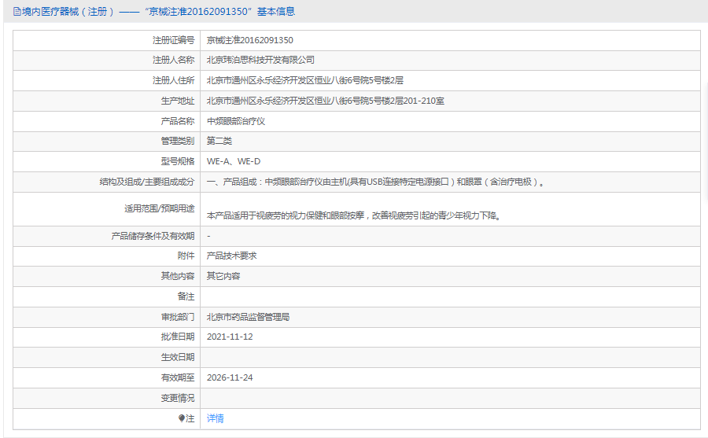Click the 生效日期 label
Screen dimensions: 708x438
click(178, 358)
